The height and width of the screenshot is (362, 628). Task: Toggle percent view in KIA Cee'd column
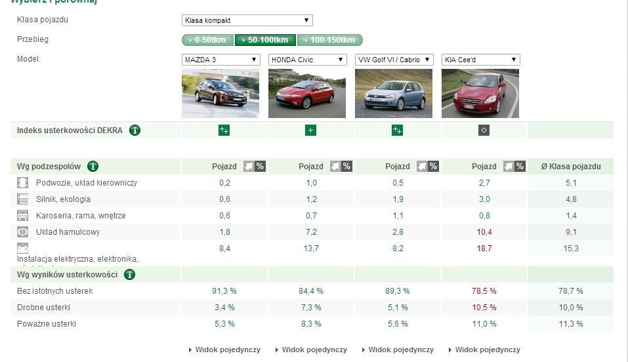coord(520,167)
